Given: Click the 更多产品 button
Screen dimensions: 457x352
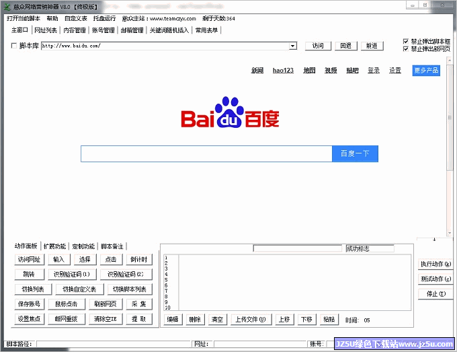Looking at the screenshot, I should [x=426, y=71].
